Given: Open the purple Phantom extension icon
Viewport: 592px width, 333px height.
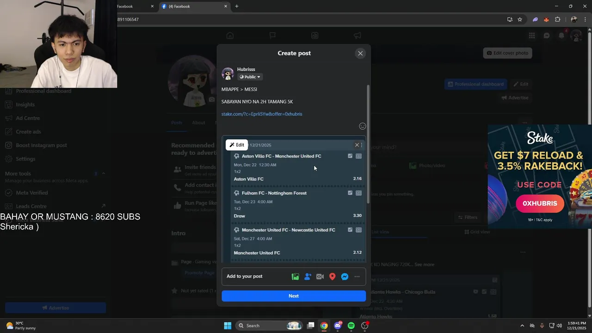Looking at the screenshot, I should [x=535, y=19].
